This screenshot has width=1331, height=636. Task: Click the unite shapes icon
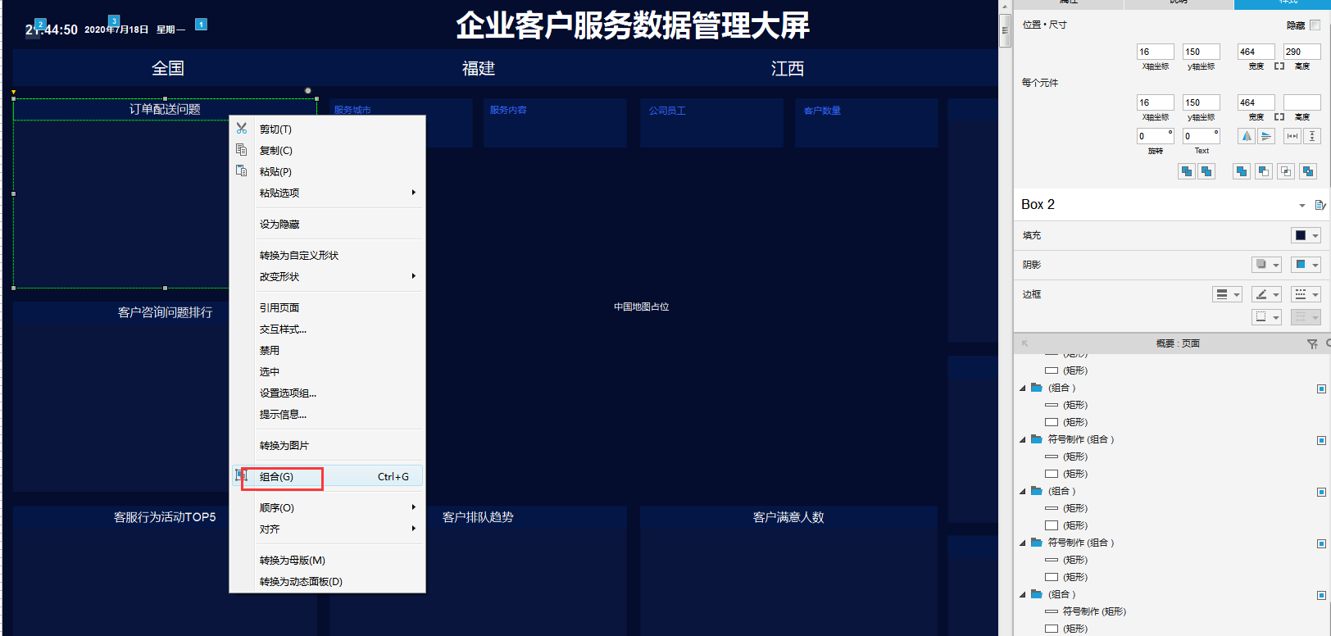pos(1242,171)
